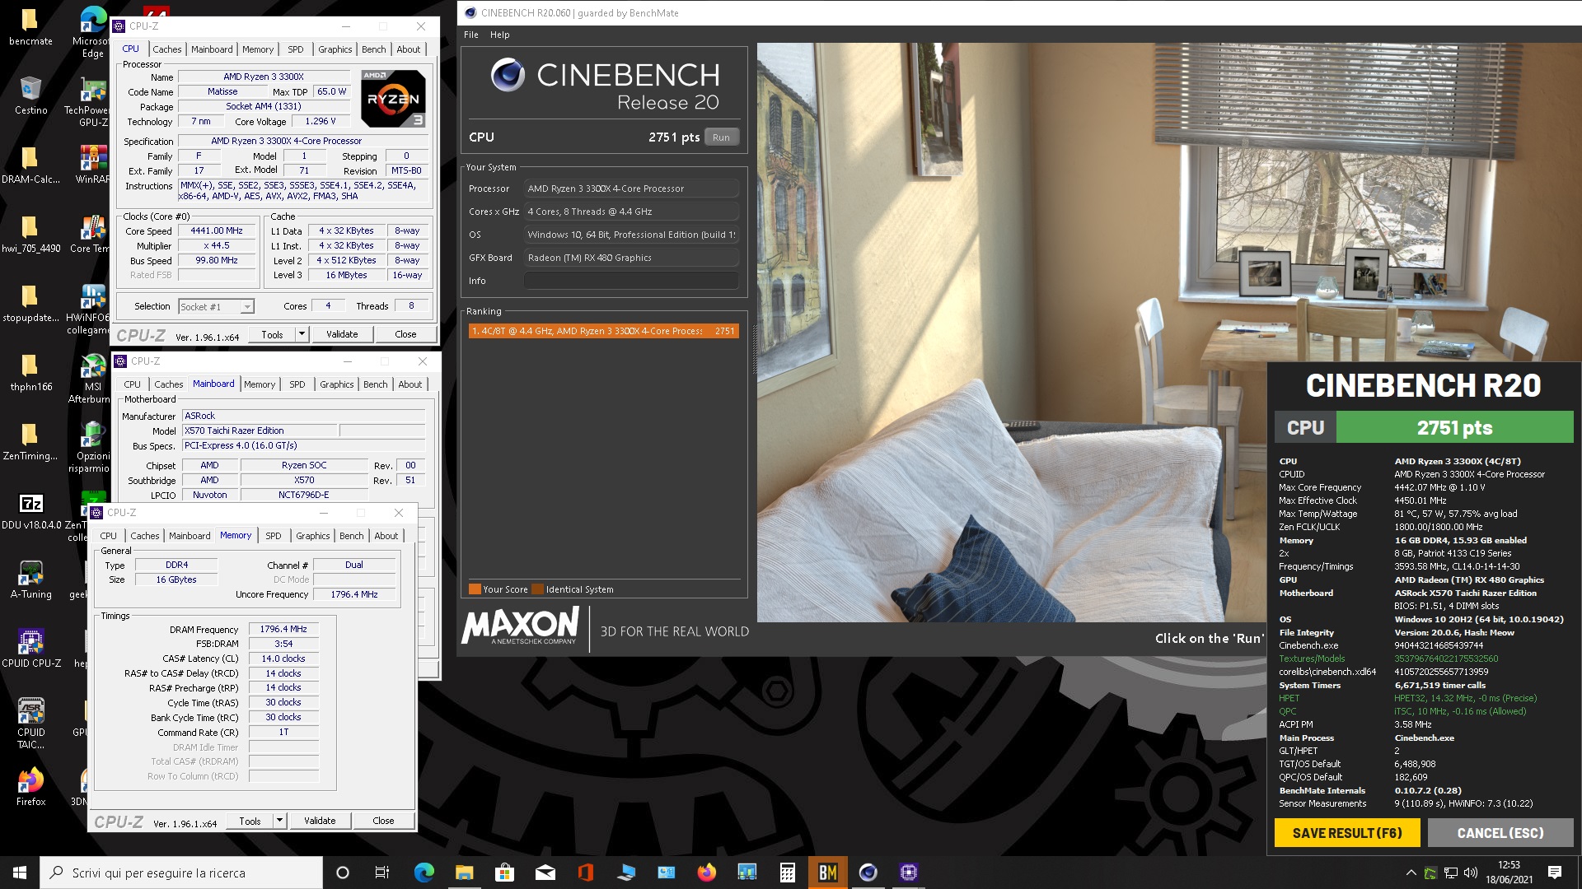This screenshot has width=1582, height=889.
Task: Open WinRAR desktop shortcut
Action: pos(92,165)
